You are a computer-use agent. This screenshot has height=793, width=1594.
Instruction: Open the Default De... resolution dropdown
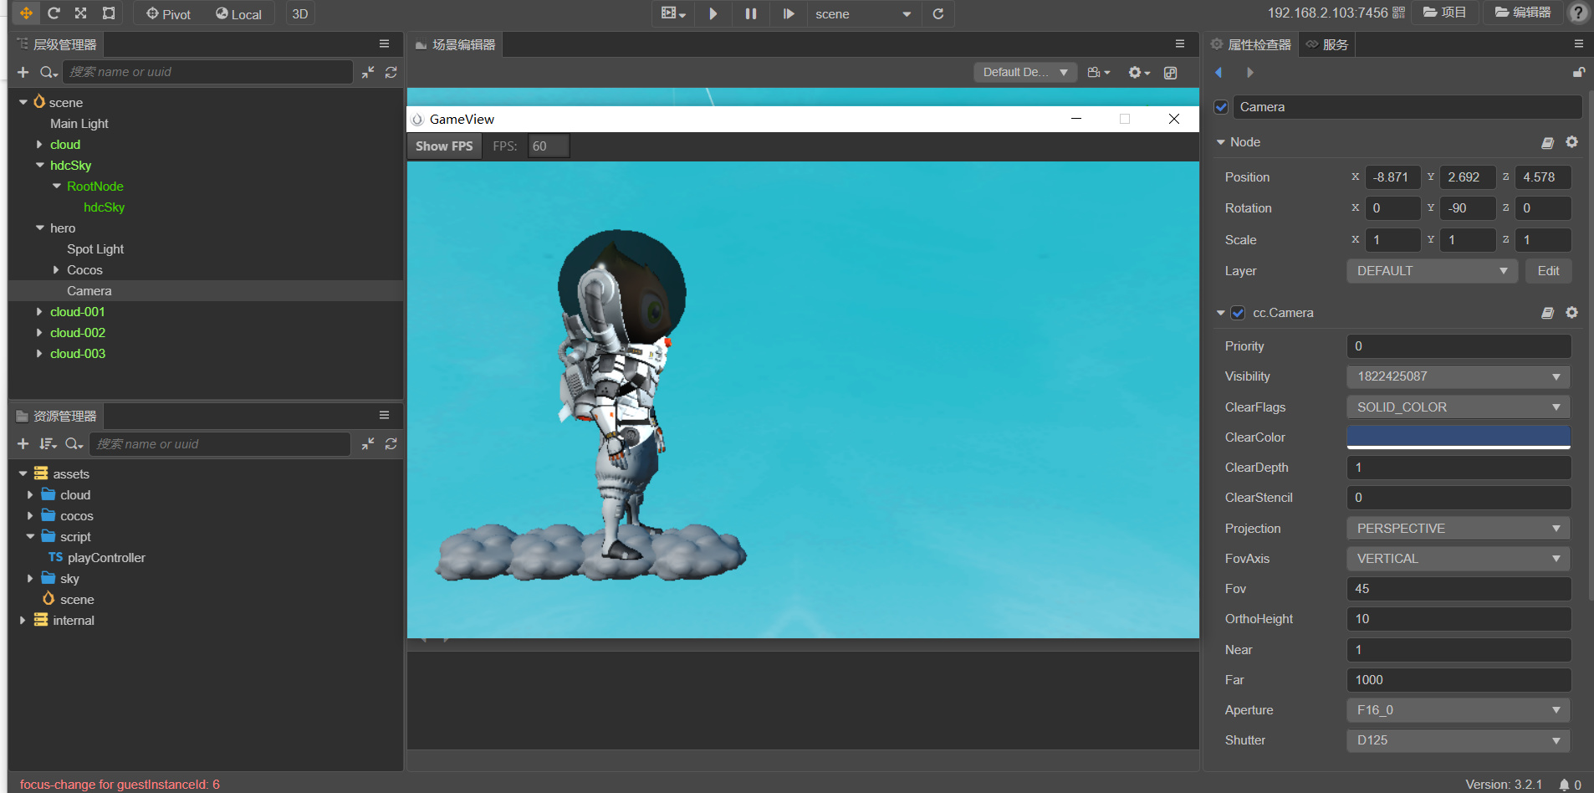[1025, 73]
